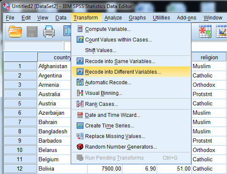The image size is (227, 174).
Task: Close the Transform menu
Action: pos(86,18)
